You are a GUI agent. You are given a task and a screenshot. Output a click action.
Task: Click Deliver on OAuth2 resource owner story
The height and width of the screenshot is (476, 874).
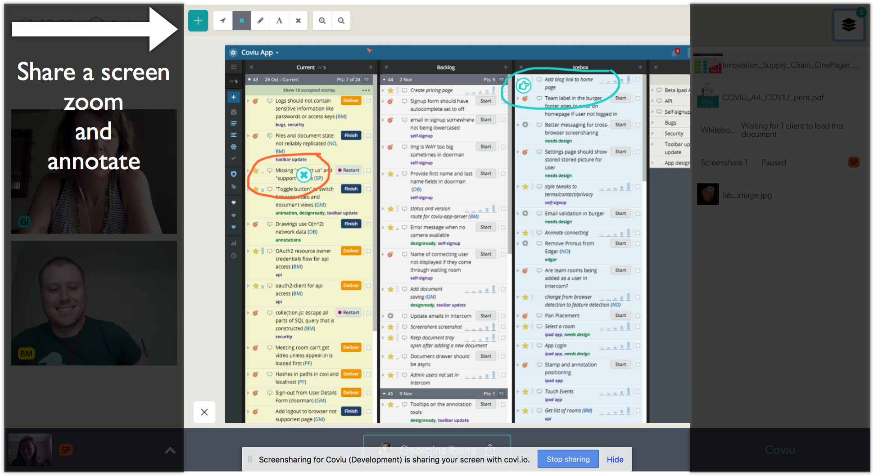click(x=351, y=251)
